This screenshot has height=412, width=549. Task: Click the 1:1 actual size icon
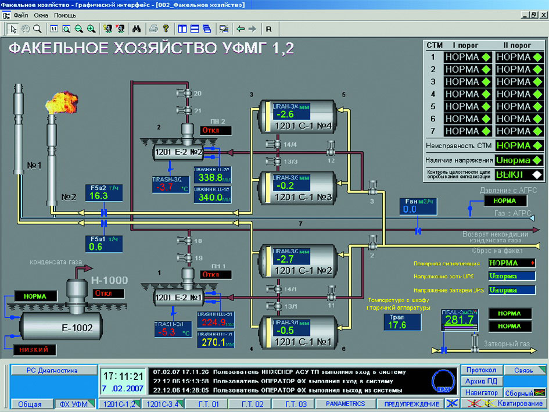coord(54,28)
